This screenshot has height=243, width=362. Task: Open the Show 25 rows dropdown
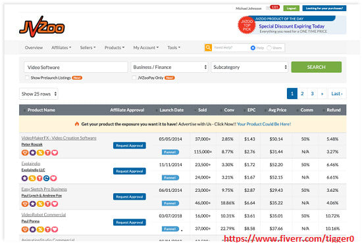pos(39,94)
